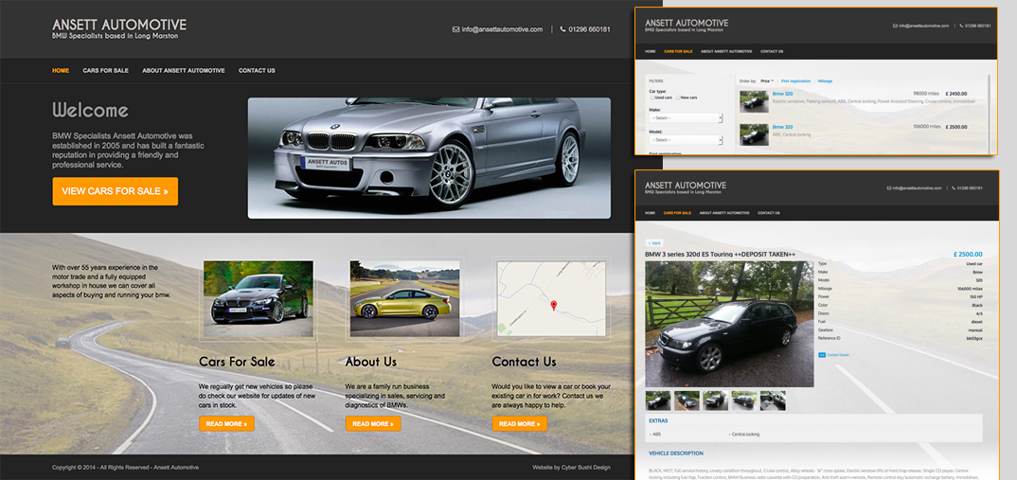Screen dimensions: 1017x480
Task: Open the Model select dropdown
Action: point(685,140)
